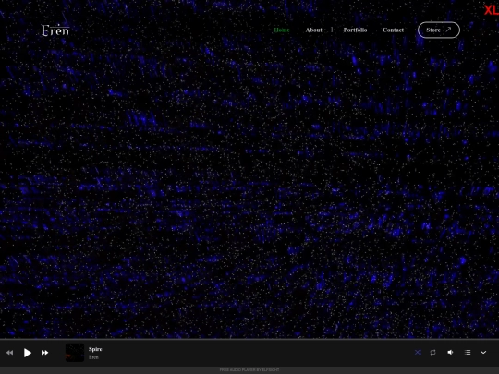Click the track title Spire
This screenshot has height=374, width=499.
pos(95,349)
